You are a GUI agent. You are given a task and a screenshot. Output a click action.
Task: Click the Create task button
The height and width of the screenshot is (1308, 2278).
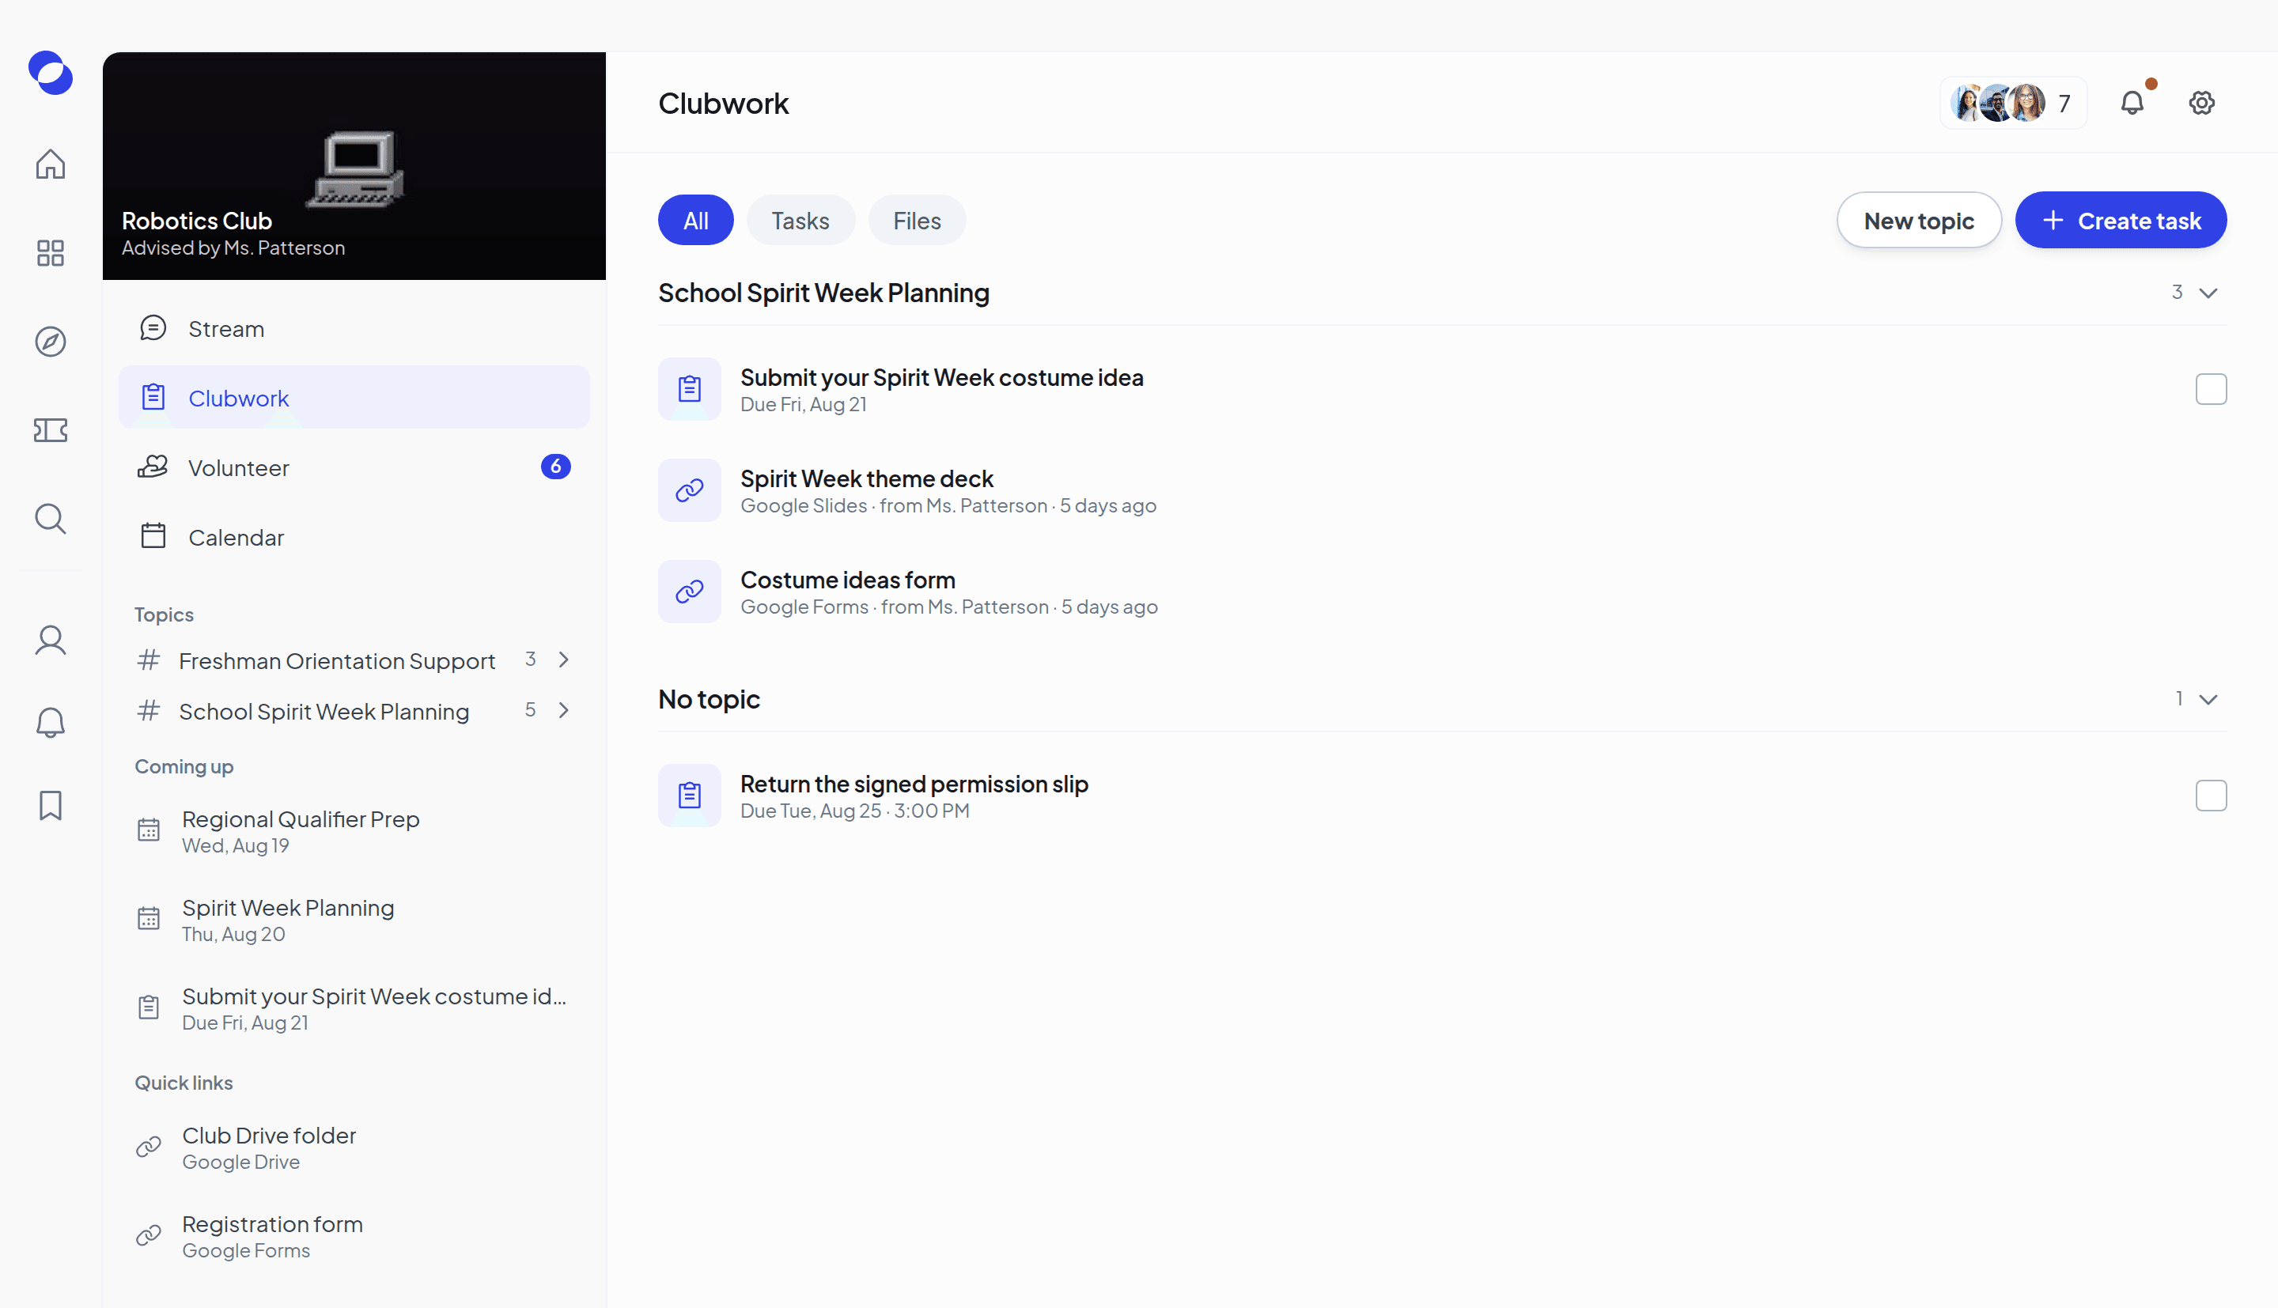[x=2120, y=221]
